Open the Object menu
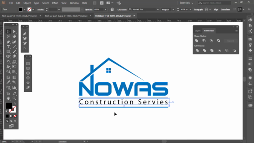This screenshot has height=143, width=254. pos(27,3)
